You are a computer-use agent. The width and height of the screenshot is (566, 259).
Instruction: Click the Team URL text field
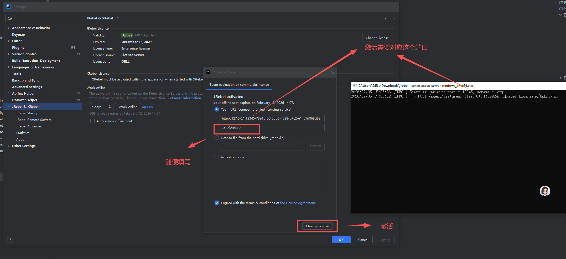pyautogui.click(x=272, y=118)
